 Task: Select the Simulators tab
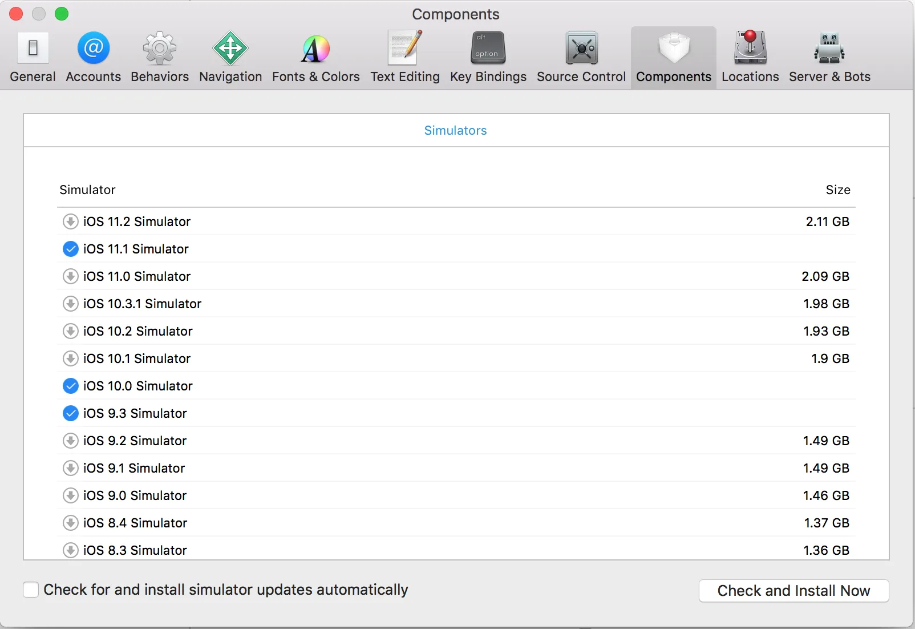pyautogui.click(x=455, y=130)
